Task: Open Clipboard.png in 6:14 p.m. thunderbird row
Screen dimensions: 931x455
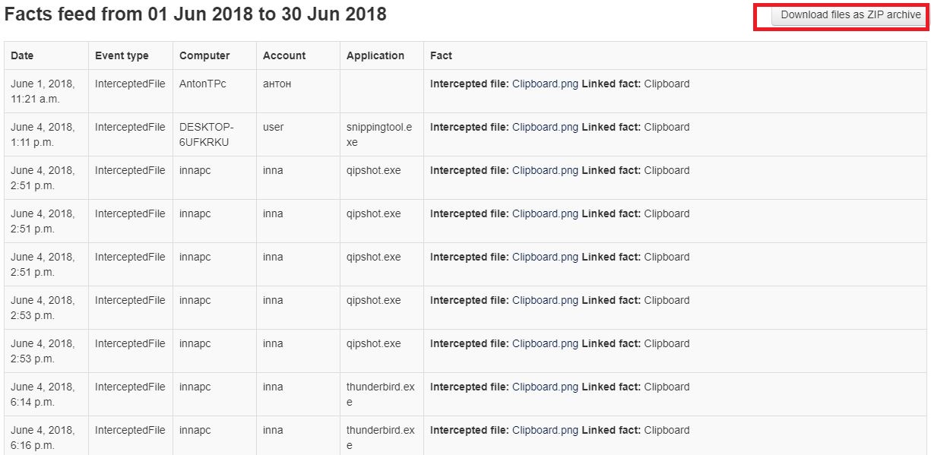Action: point(545,387)
